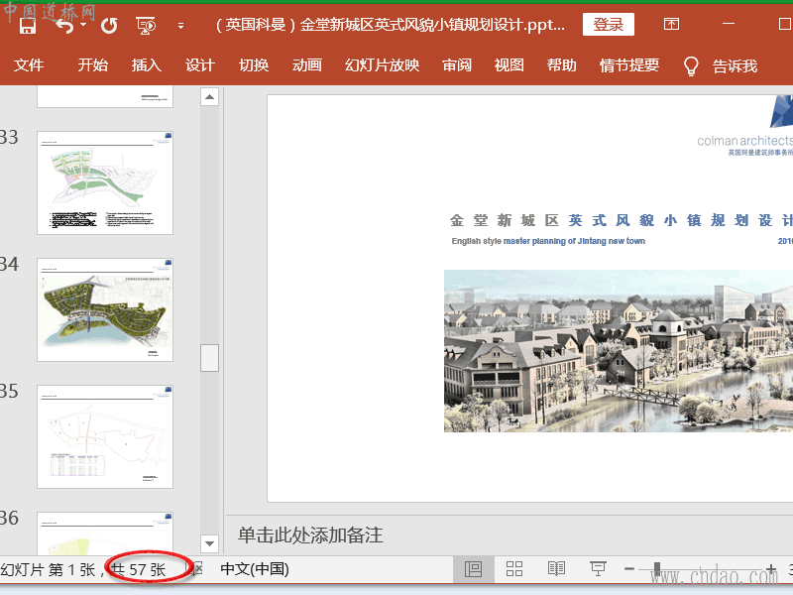
Task: Open the 文件 (File) menu
Action: [x=29, y=65]
